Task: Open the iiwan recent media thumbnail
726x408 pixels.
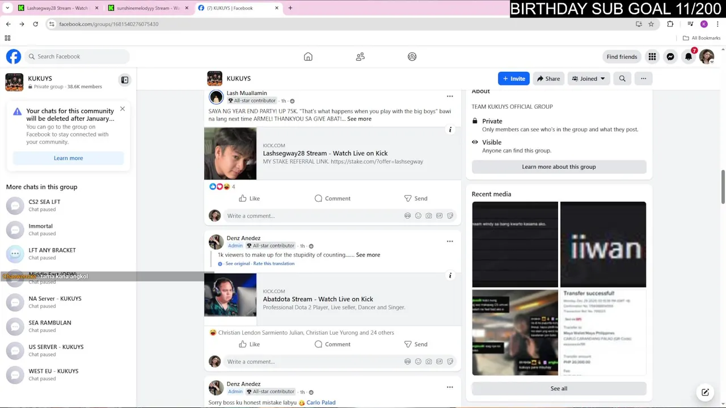Action: click(x=603, y=244)
